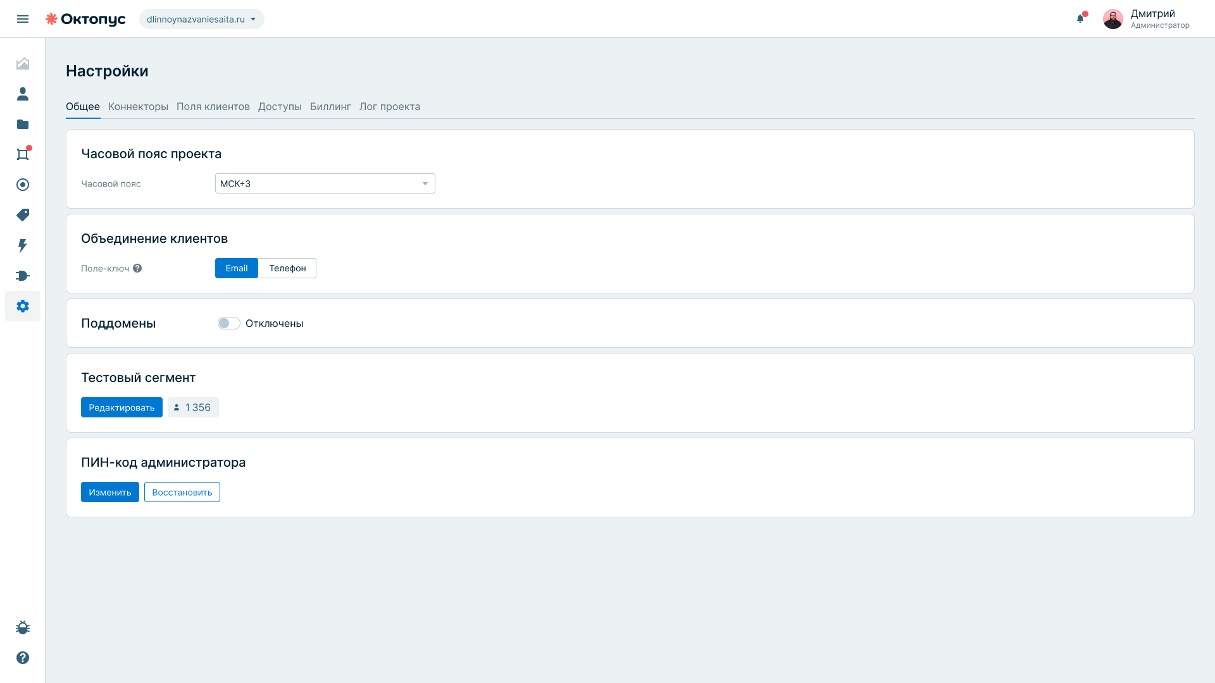
Task: Open the dlinnoynazvaniesaita.ru project selector
Action: [x=201, y=19]
